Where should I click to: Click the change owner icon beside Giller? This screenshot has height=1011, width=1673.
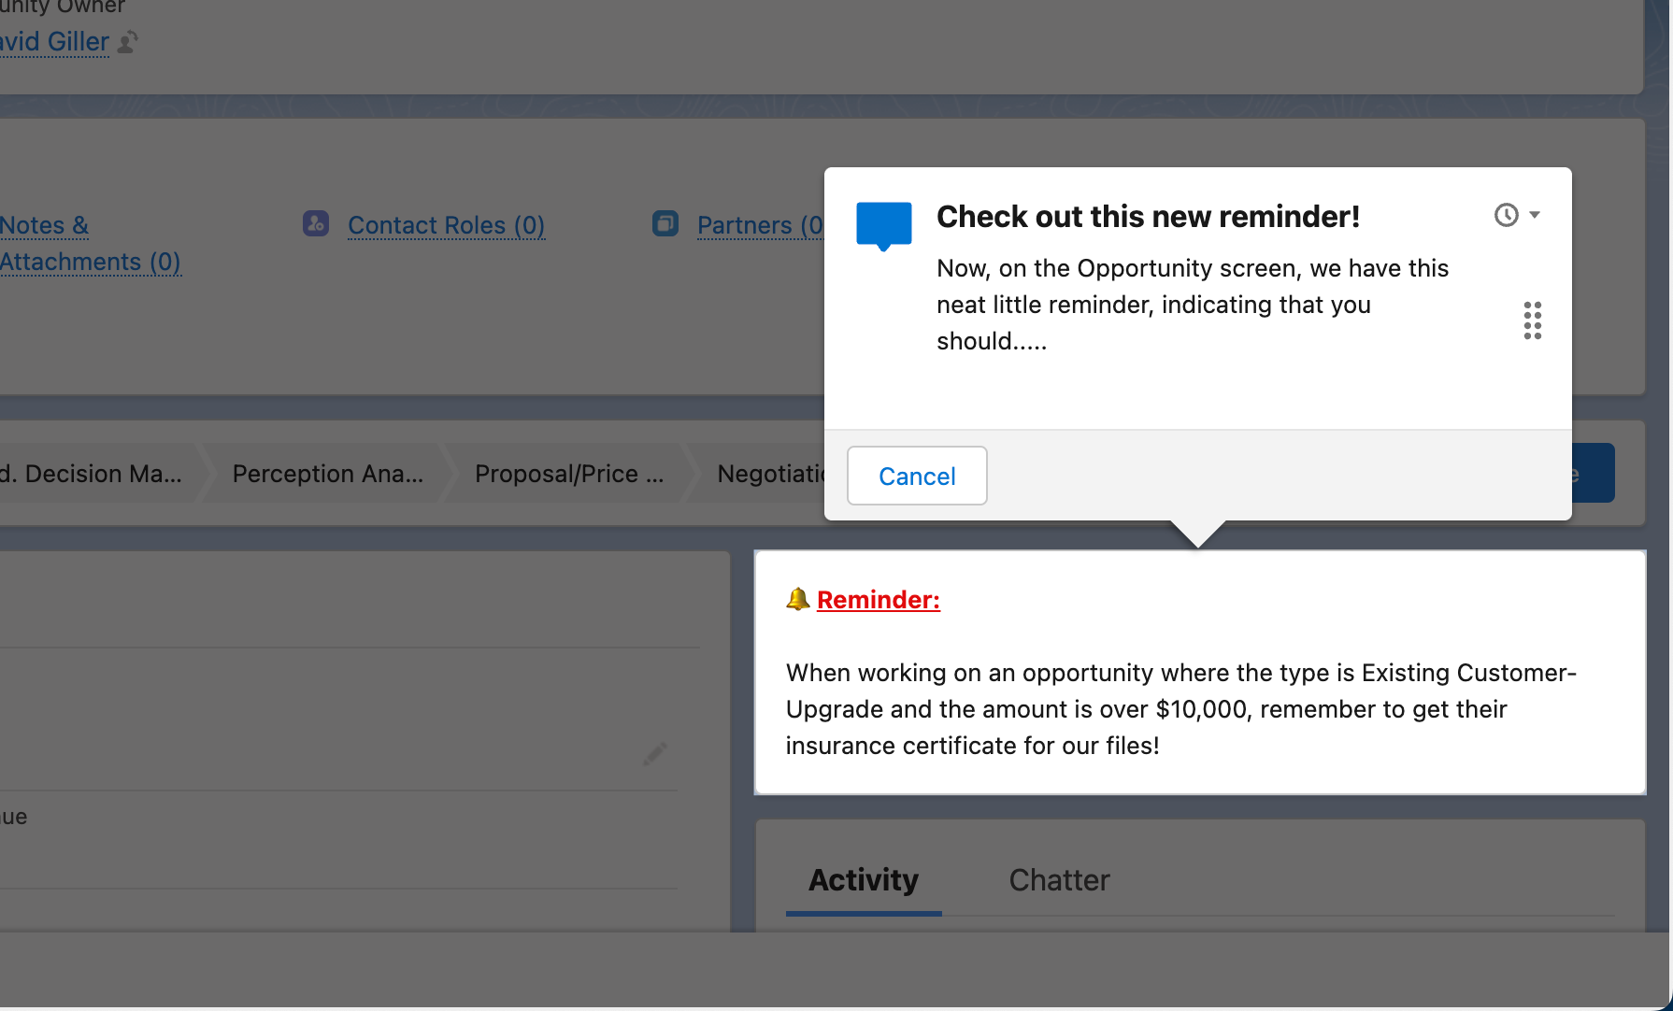click(128, 42)
